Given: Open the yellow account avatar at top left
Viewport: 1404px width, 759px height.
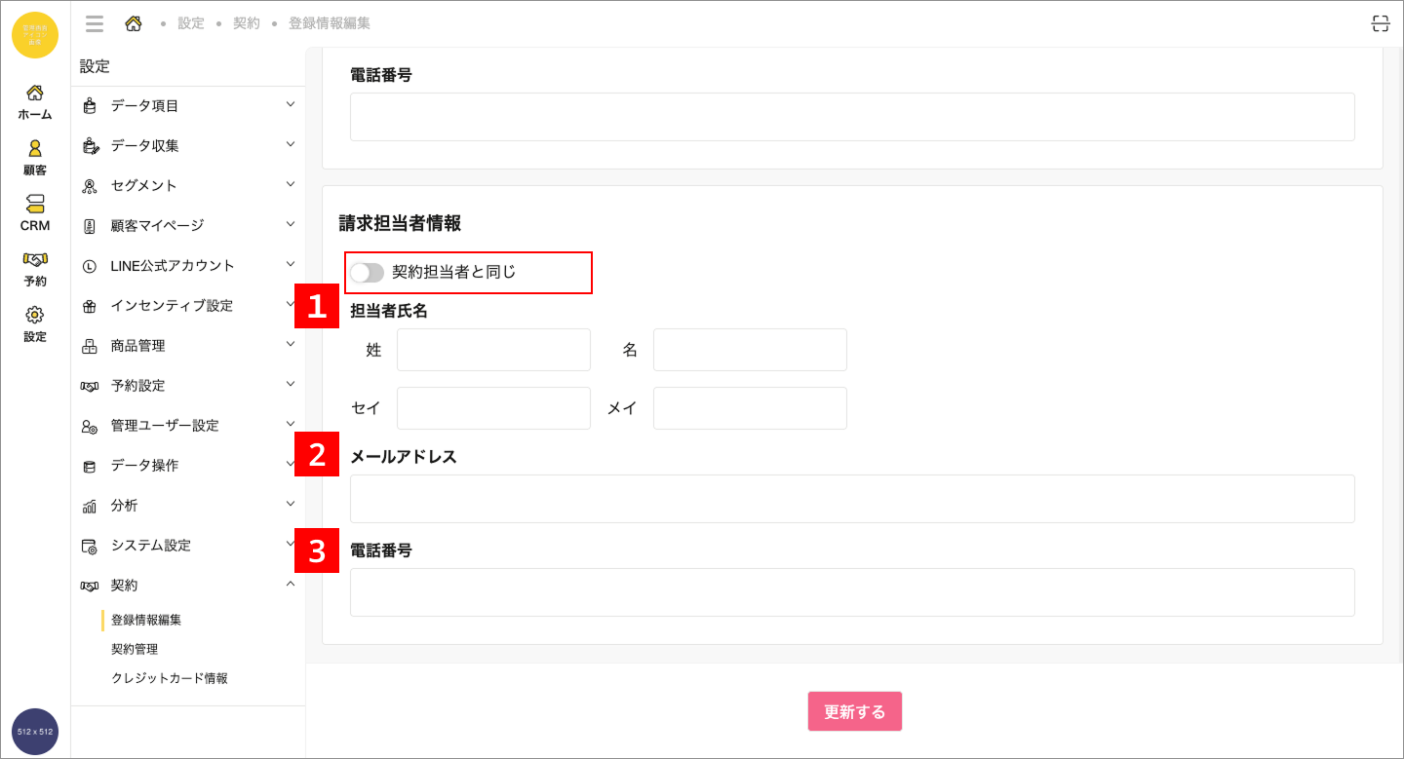Looking at the screenshot, I should (34, 35).
